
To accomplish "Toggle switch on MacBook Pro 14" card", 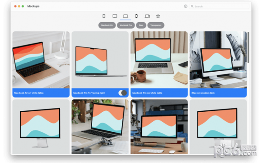I will click(x=122, y=93).
